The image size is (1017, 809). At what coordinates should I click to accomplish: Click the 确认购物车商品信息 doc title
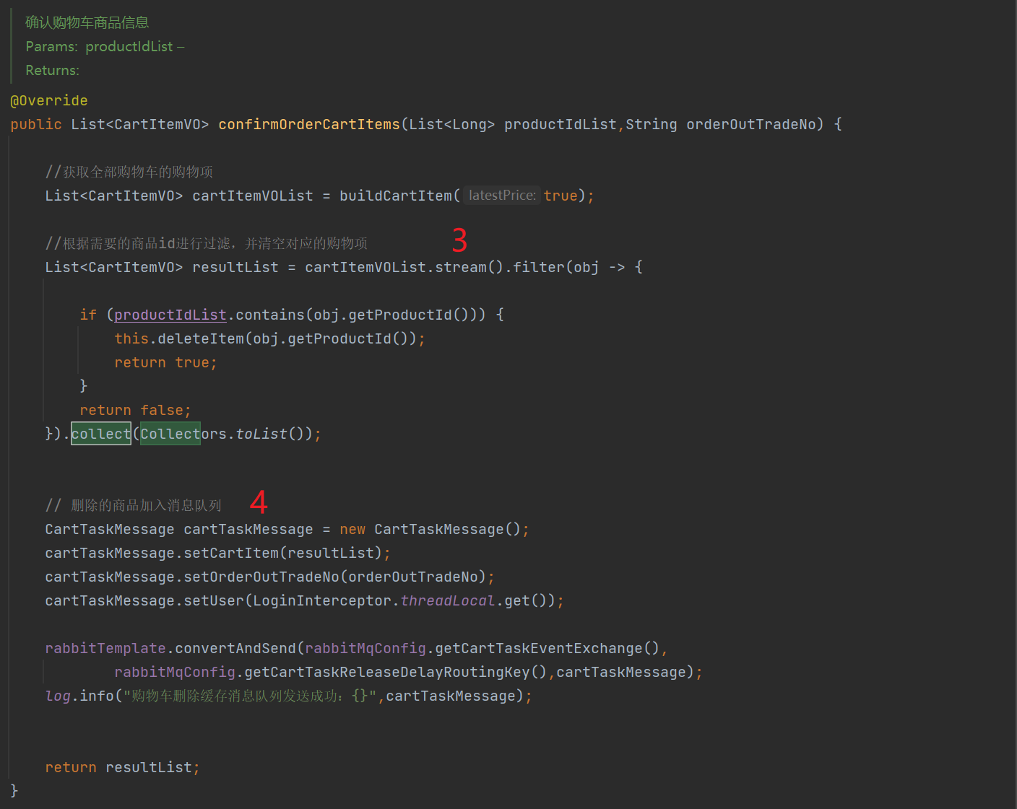tap(87, 22)
